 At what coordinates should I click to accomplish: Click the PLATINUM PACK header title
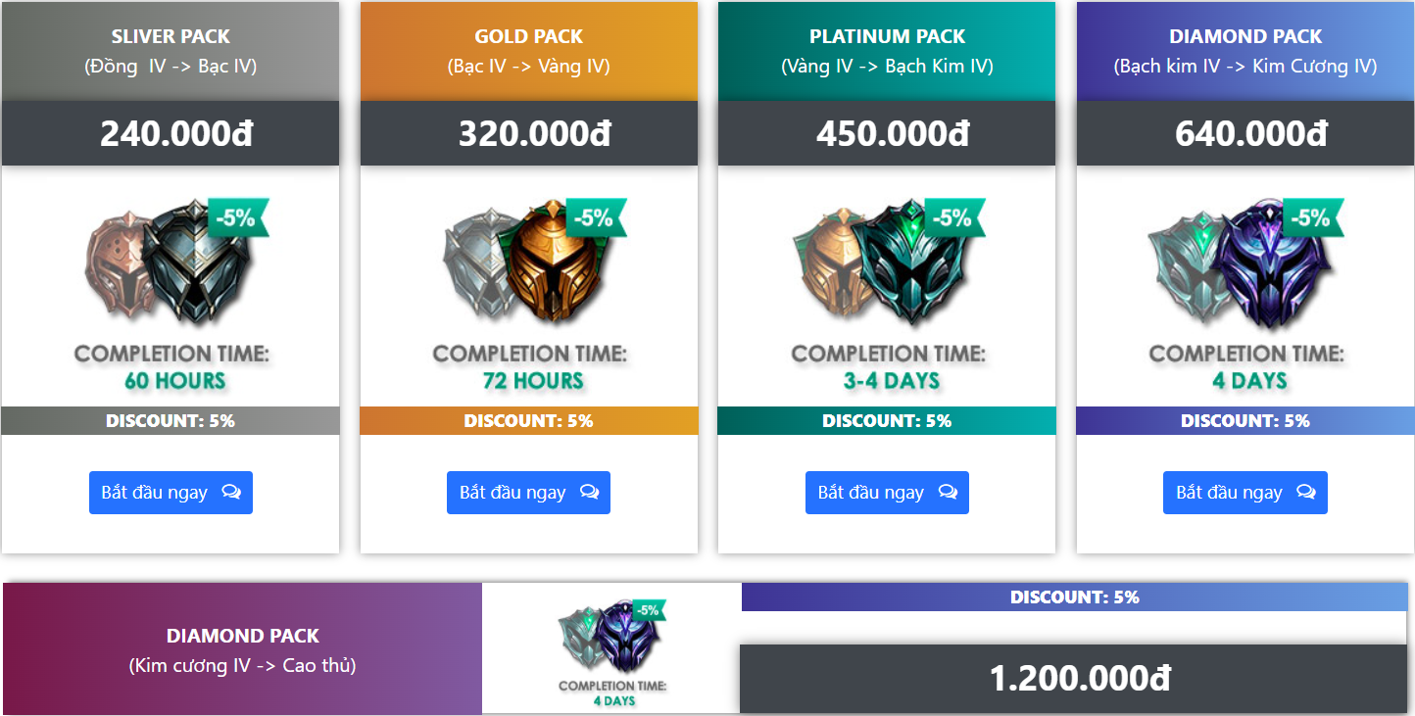(x=887, y=36)
